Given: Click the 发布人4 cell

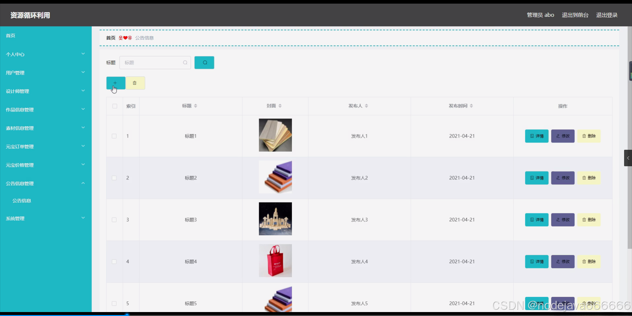Looking at the screenshot, I should [359, 261].
